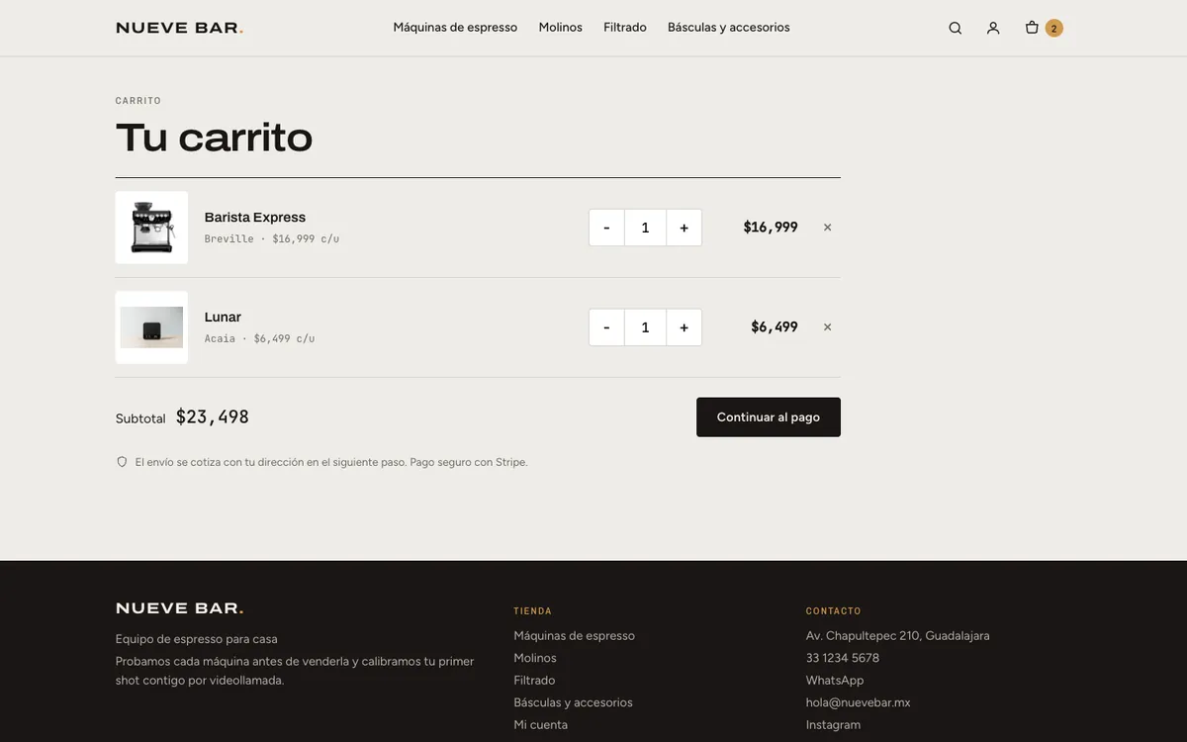1187x742 pixels.
Task: Open the Lunar product name link
Action: (223, 318)
